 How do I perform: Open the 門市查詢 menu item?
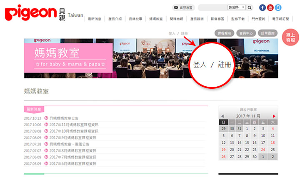(x=258, y=19)
